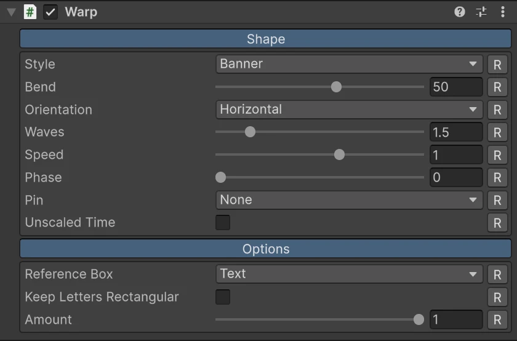The image size is (517, 341).
Task: Click the Options section header
Action: [265, 249]
